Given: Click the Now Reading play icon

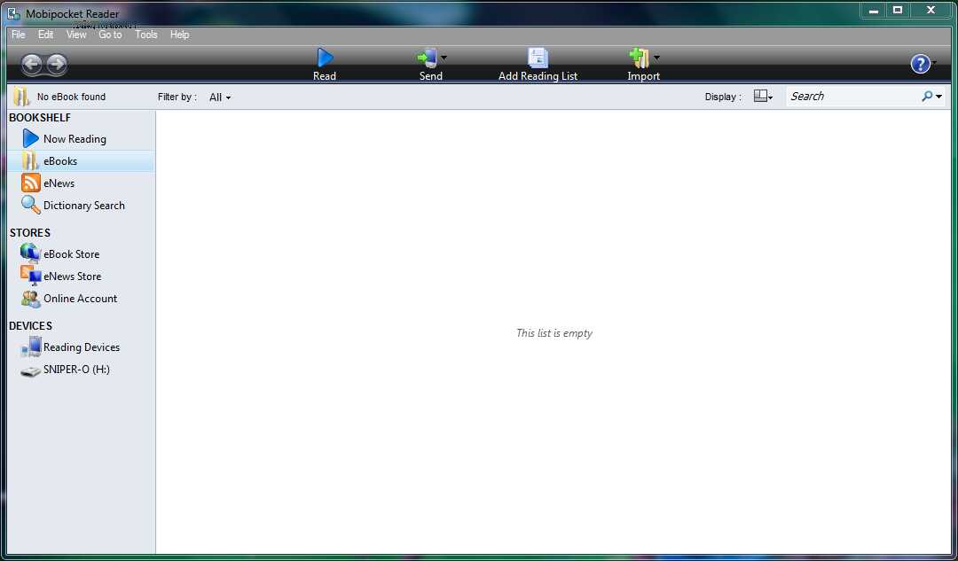Looking at the screenshot, I should (30, 138).
